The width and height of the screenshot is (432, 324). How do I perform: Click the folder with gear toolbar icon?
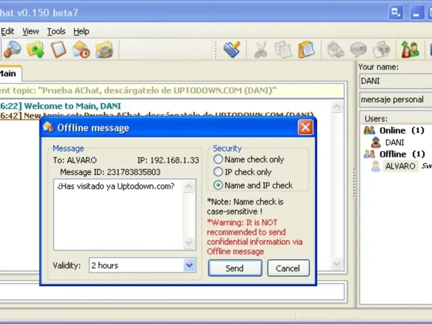tap(104, 50)
